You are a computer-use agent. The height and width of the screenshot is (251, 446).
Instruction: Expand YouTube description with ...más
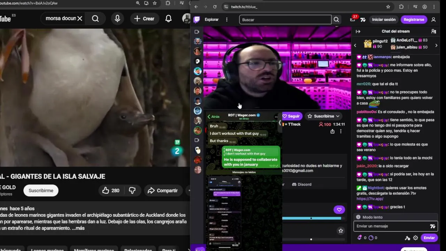coord(78,228)
